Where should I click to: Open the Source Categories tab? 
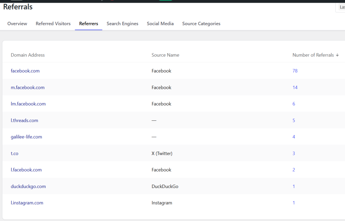tap(201, 24)
